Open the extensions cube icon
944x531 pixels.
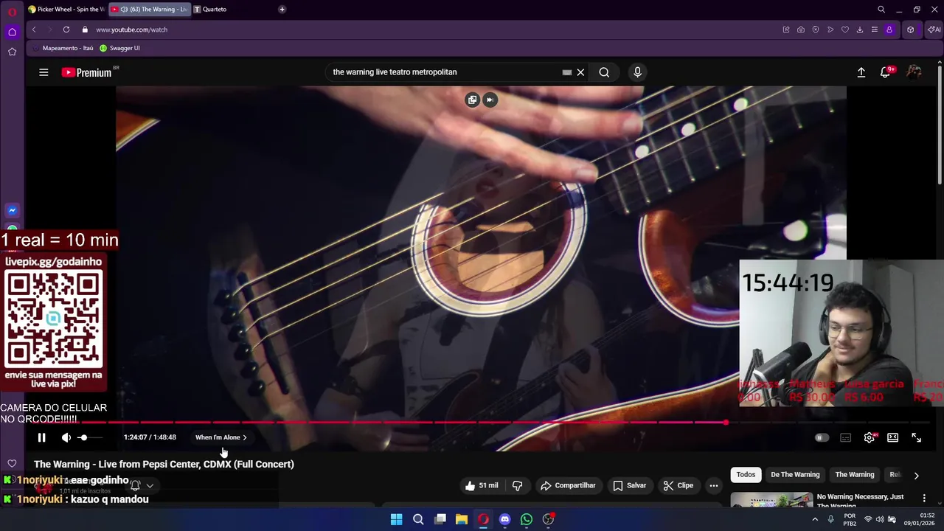[x=911, y=29]
